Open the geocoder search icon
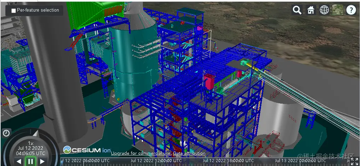Viewport: 360px width, 166px height. [297, 10]
